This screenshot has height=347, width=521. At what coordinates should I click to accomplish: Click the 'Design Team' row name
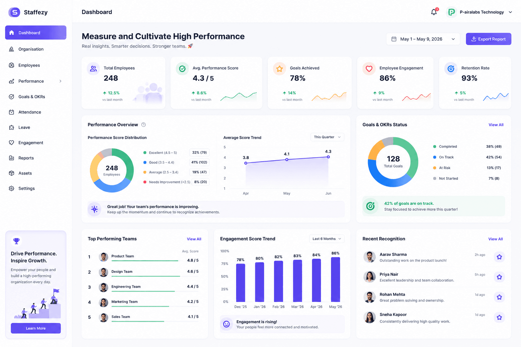tap(122, 271)
